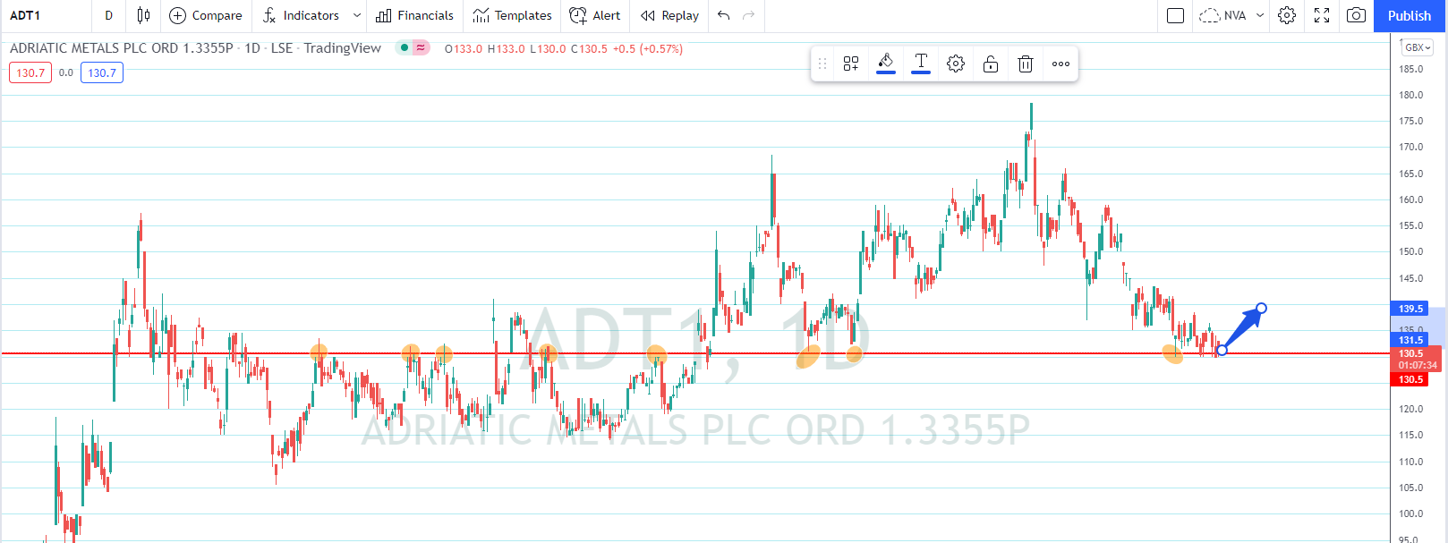Open chart settings gear in top bar

1287,15
